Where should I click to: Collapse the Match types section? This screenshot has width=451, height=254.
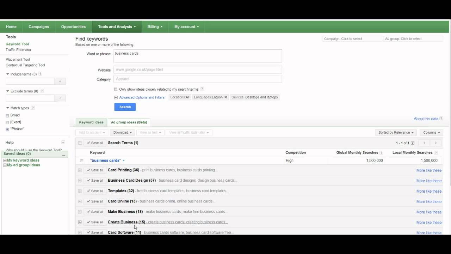pyautogui.click(x=8, y=108)
